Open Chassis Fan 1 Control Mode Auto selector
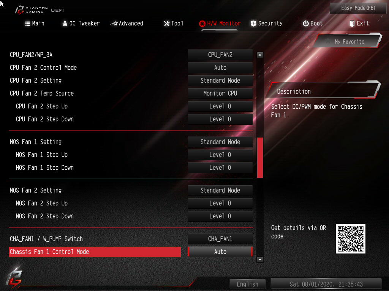 pyautogui.click(x=220, y=252)
